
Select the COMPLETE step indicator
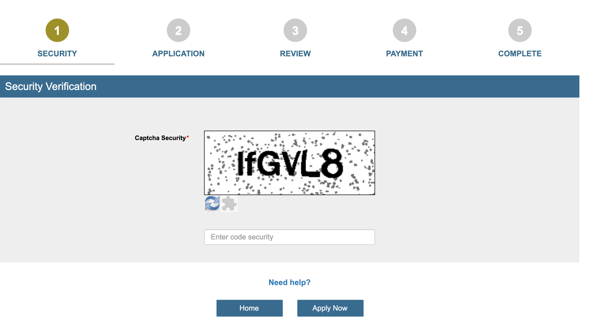click(x=520, y=31)
